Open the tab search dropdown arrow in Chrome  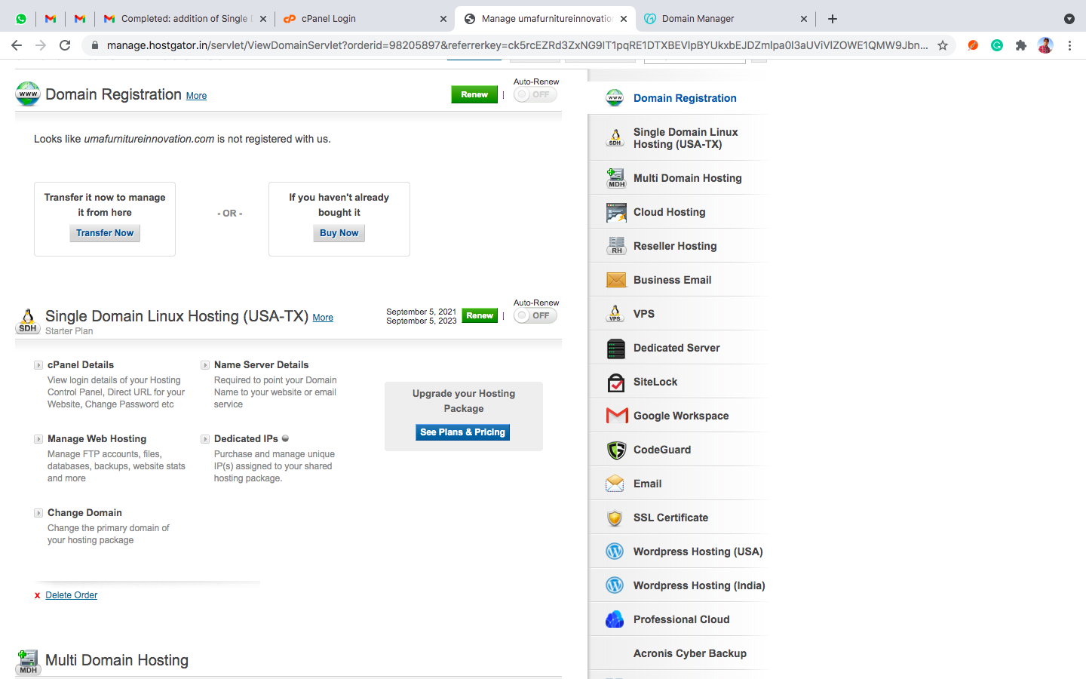click(1069, 19)
